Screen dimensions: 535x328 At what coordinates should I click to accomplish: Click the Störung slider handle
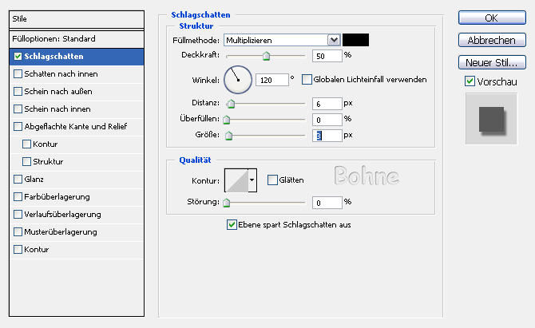tap(226, 204)
